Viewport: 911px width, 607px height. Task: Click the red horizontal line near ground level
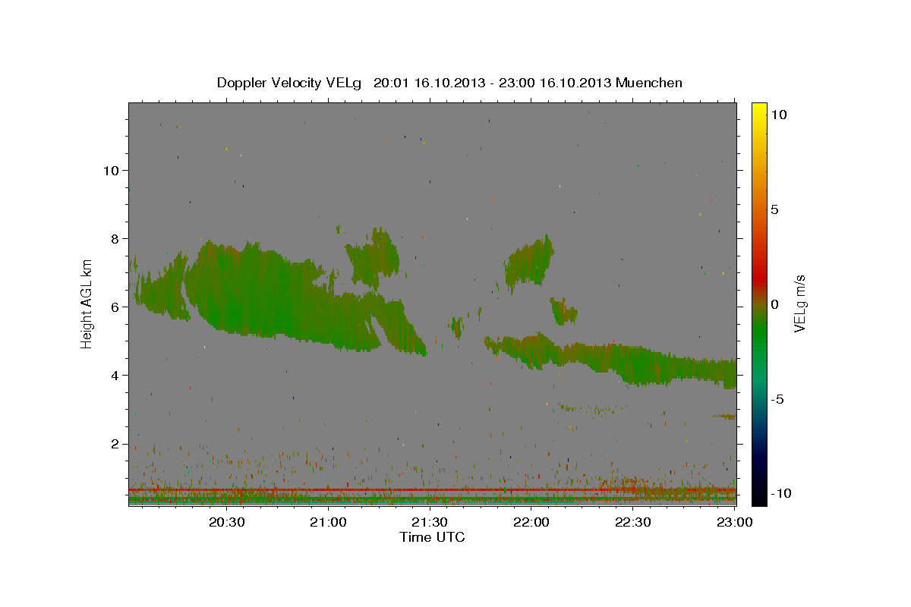432,490
